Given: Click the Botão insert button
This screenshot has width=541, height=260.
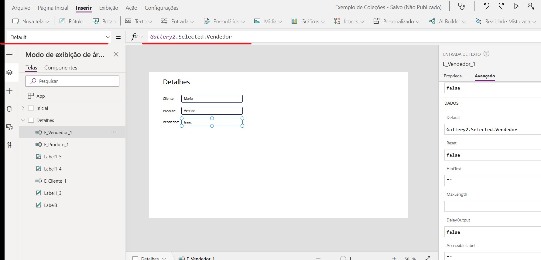Looking at the screenshot, I should [x=104, y=21].
